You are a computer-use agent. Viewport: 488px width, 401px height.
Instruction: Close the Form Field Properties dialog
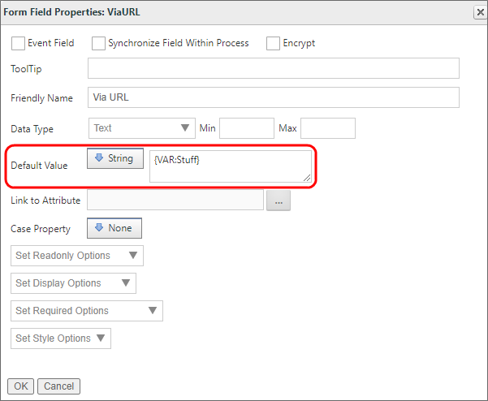click(478, 11)
